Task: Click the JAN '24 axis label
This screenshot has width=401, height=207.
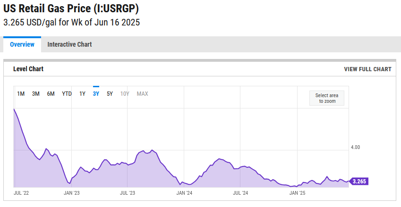Action: [184, 193]
